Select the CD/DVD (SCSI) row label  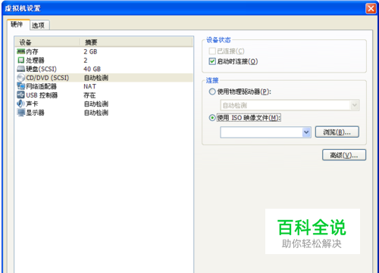48,78
